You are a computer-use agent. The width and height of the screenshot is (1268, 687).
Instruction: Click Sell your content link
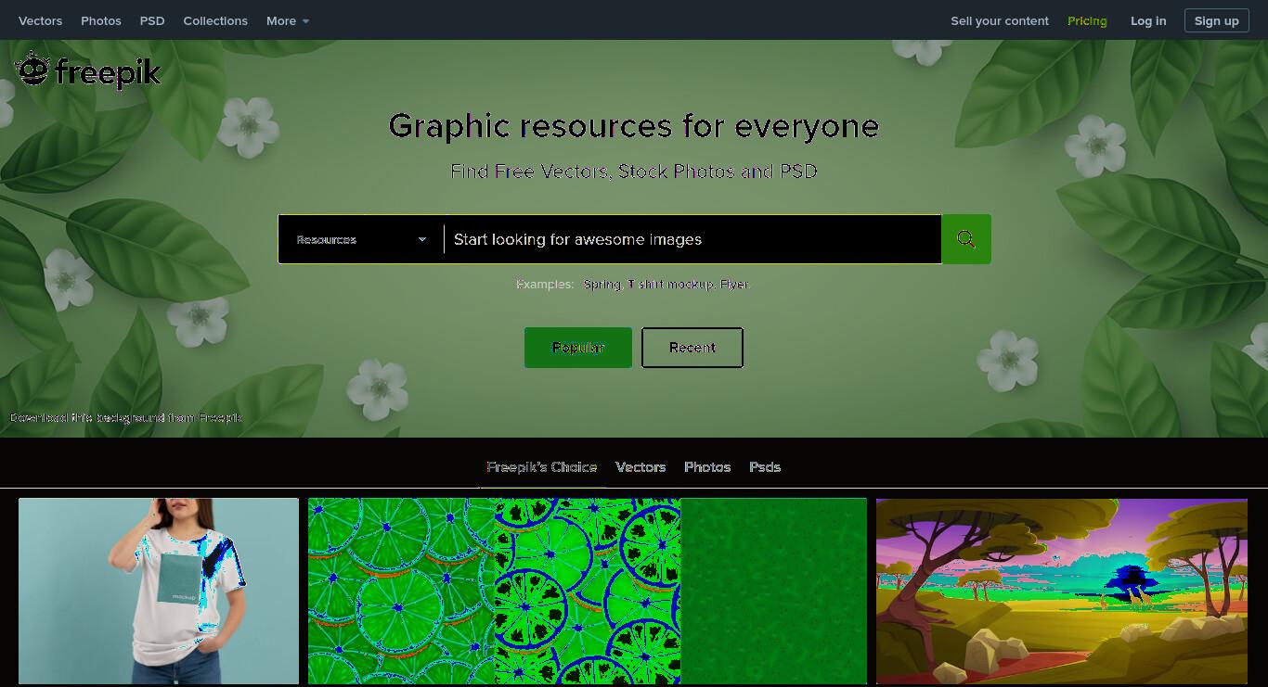[1000, 20]
